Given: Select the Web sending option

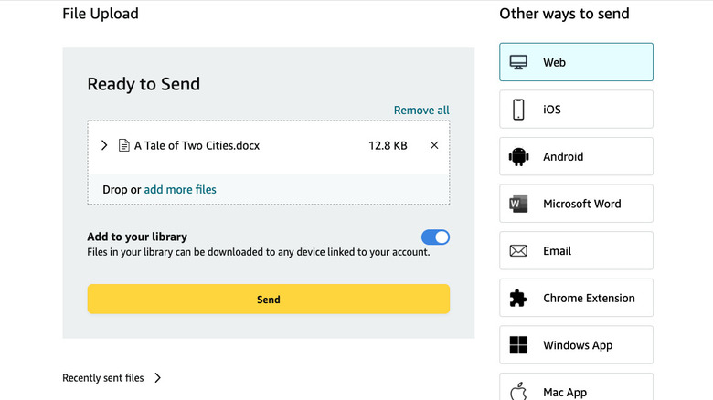Looking at the screenshot, I should coord(576,63).
